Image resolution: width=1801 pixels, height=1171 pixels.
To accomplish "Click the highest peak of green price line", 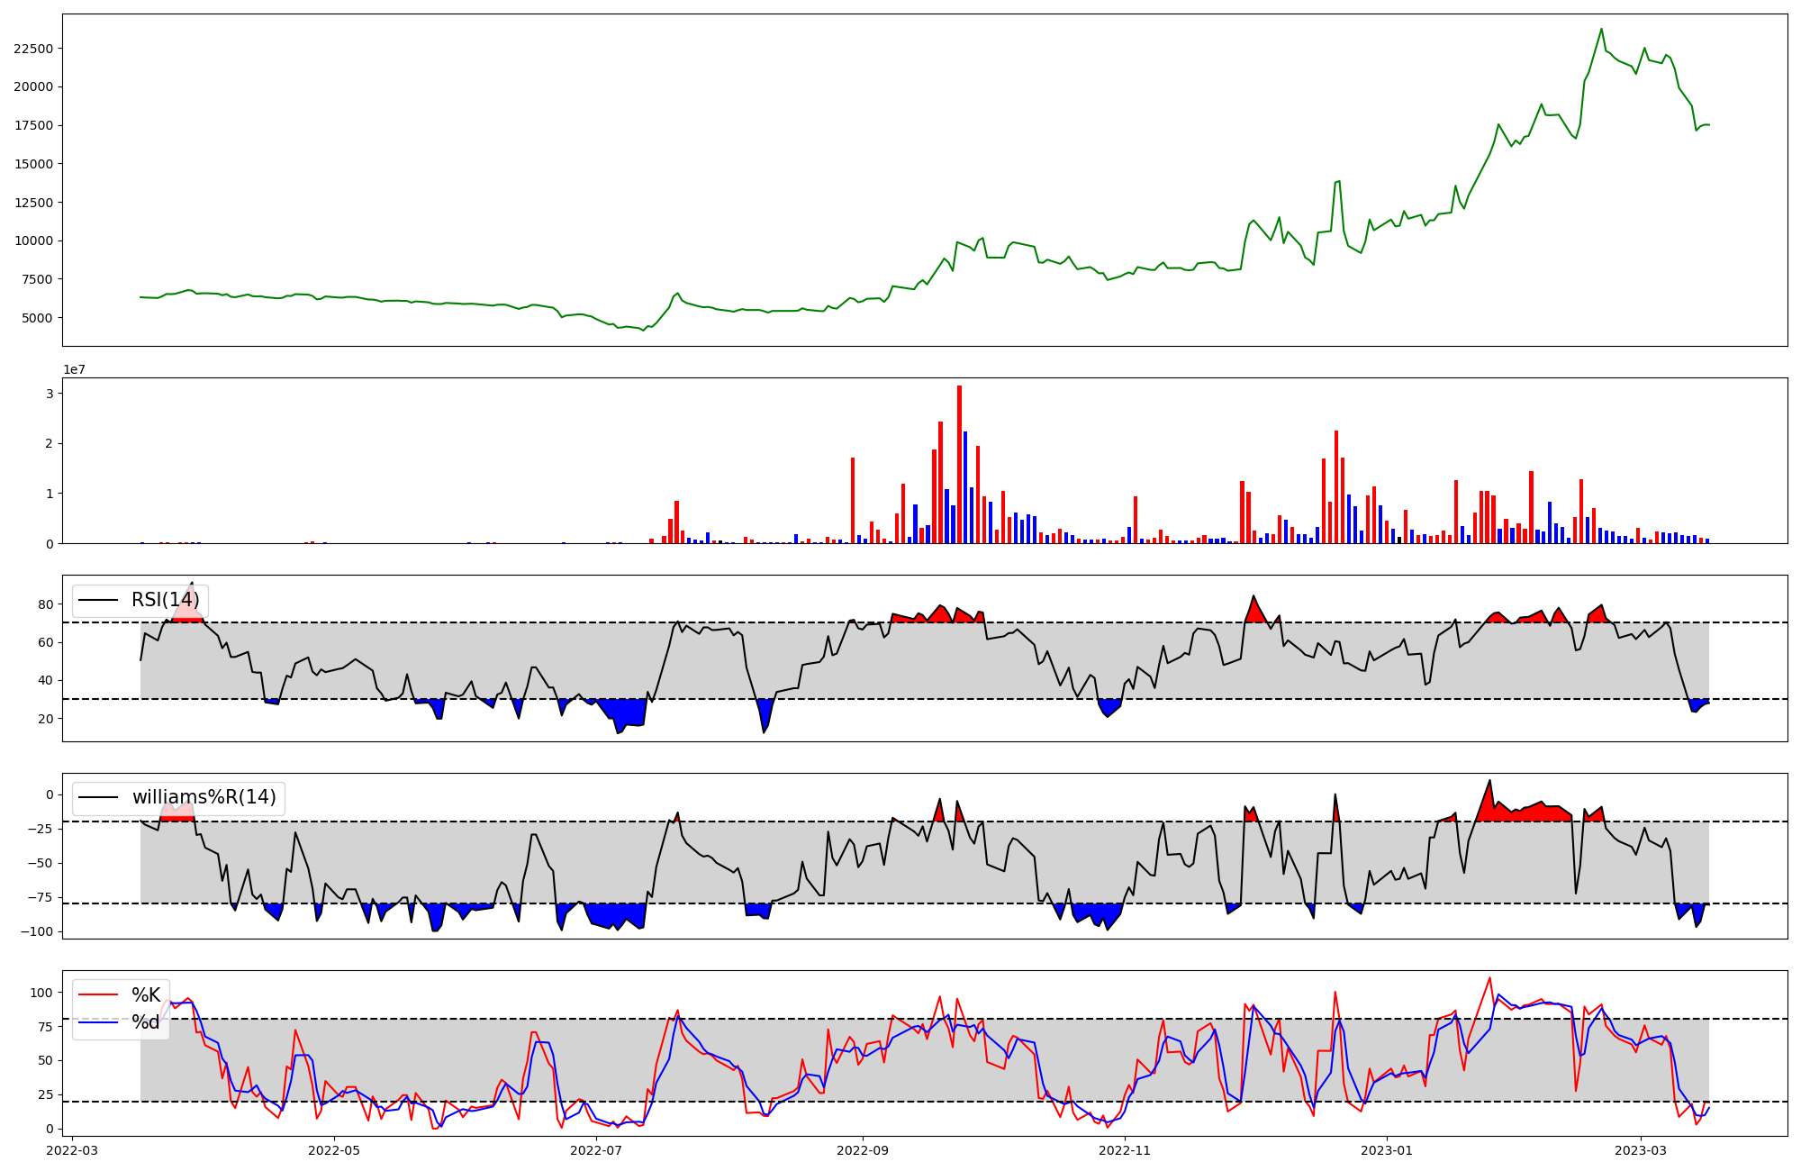I will tap(1601, 30).
